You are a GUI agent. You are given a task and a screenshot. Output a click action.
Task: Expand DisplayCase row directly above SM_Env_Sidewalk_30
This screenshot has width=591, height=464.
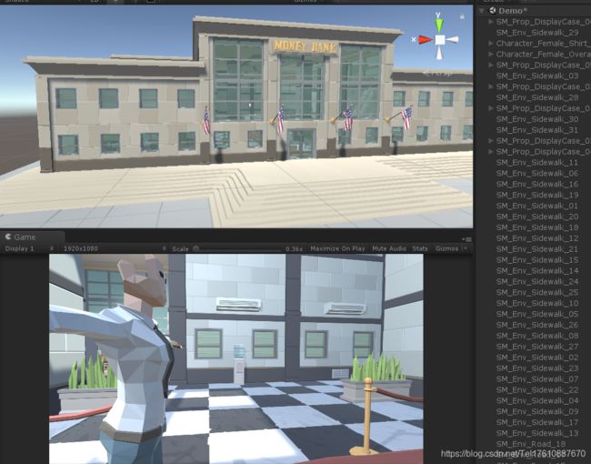click(491, 108)
